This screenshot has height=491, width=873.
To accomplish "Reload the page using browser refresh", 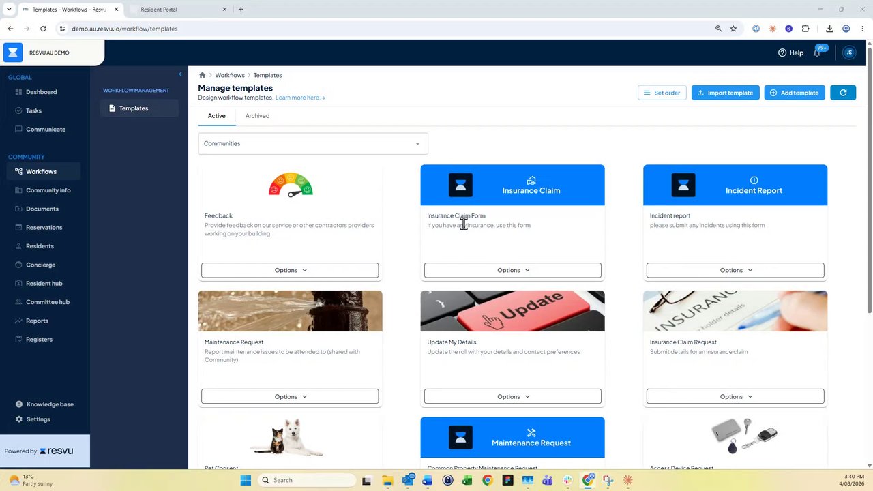I will 43,29.
